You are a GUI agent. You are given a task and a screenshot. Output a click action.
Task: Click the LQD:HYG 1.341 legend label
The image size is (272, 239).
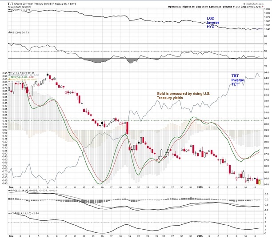(x=20, y=10)
